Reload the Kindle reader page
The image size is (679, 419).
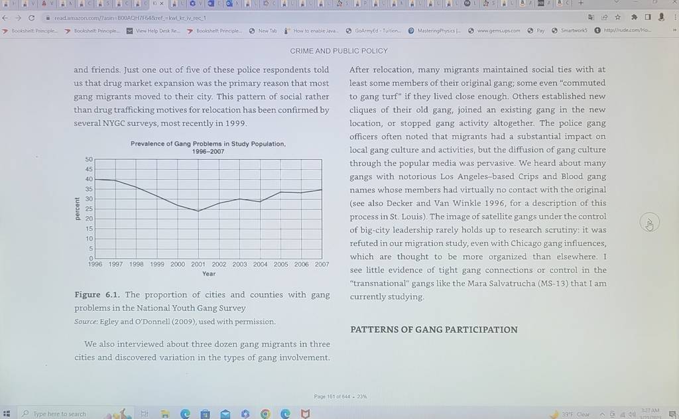[x=31, y=18]
